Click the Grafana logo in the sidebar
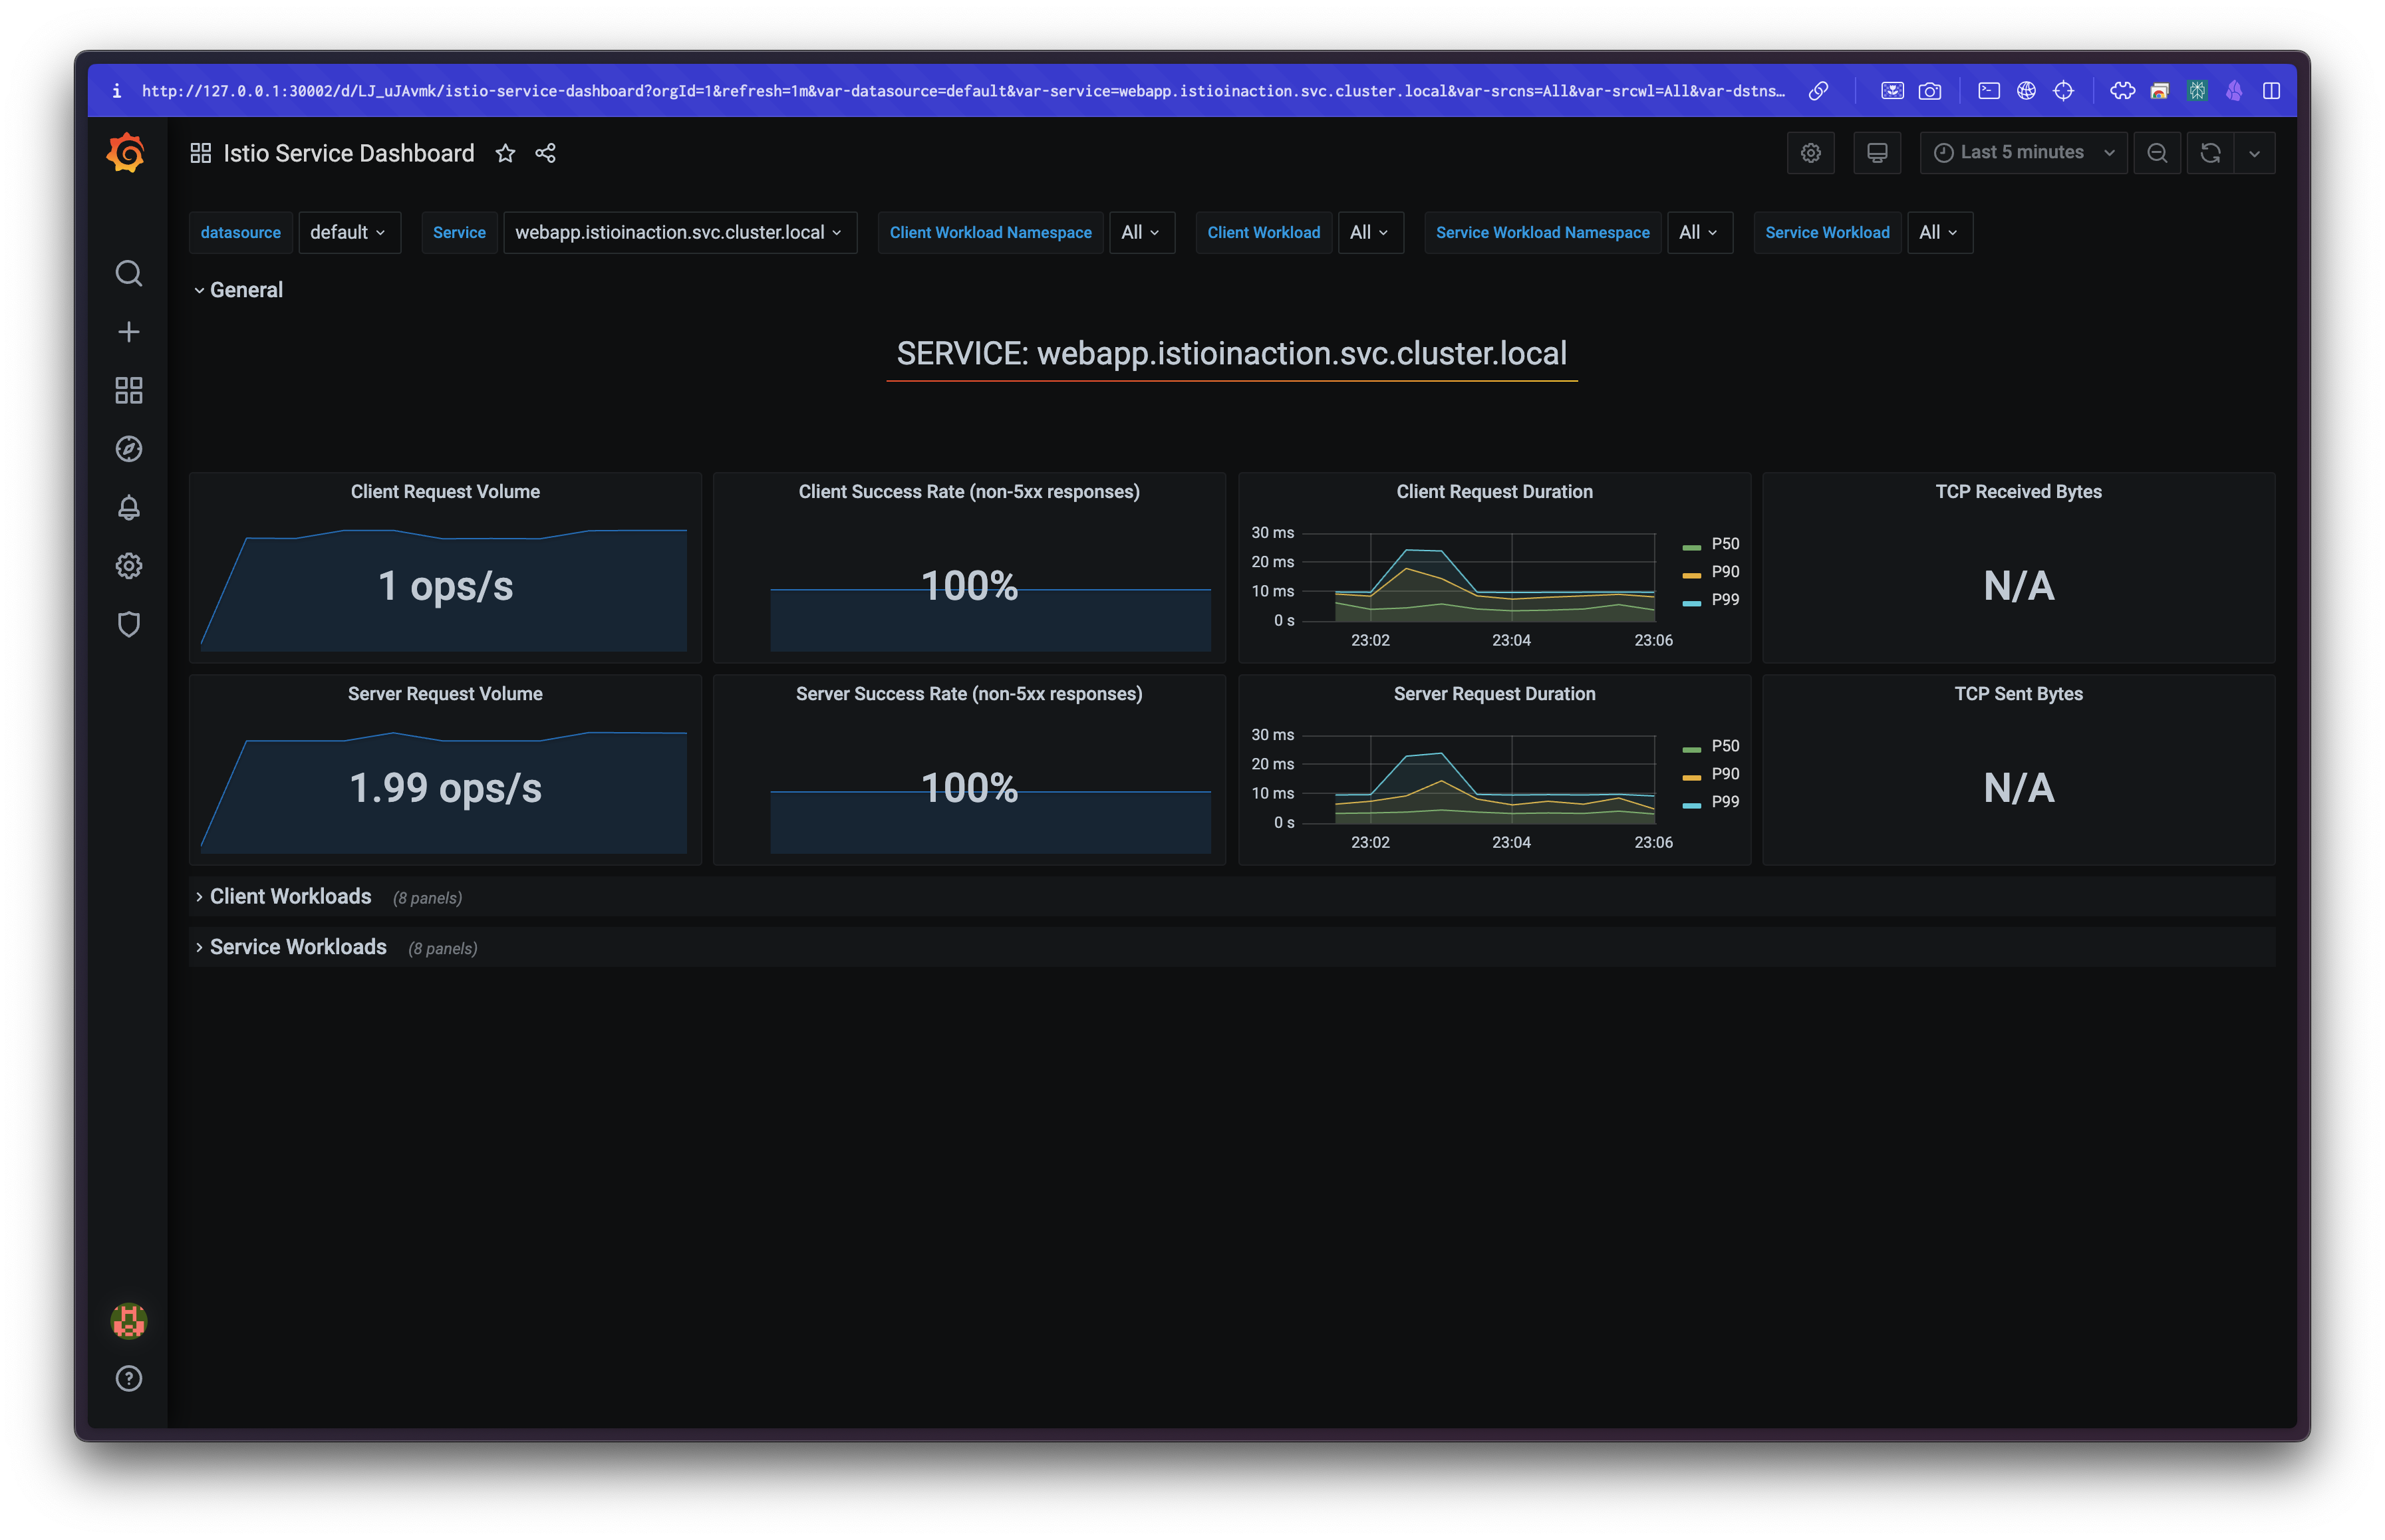2385x1540 pixels. click(127, 153)
